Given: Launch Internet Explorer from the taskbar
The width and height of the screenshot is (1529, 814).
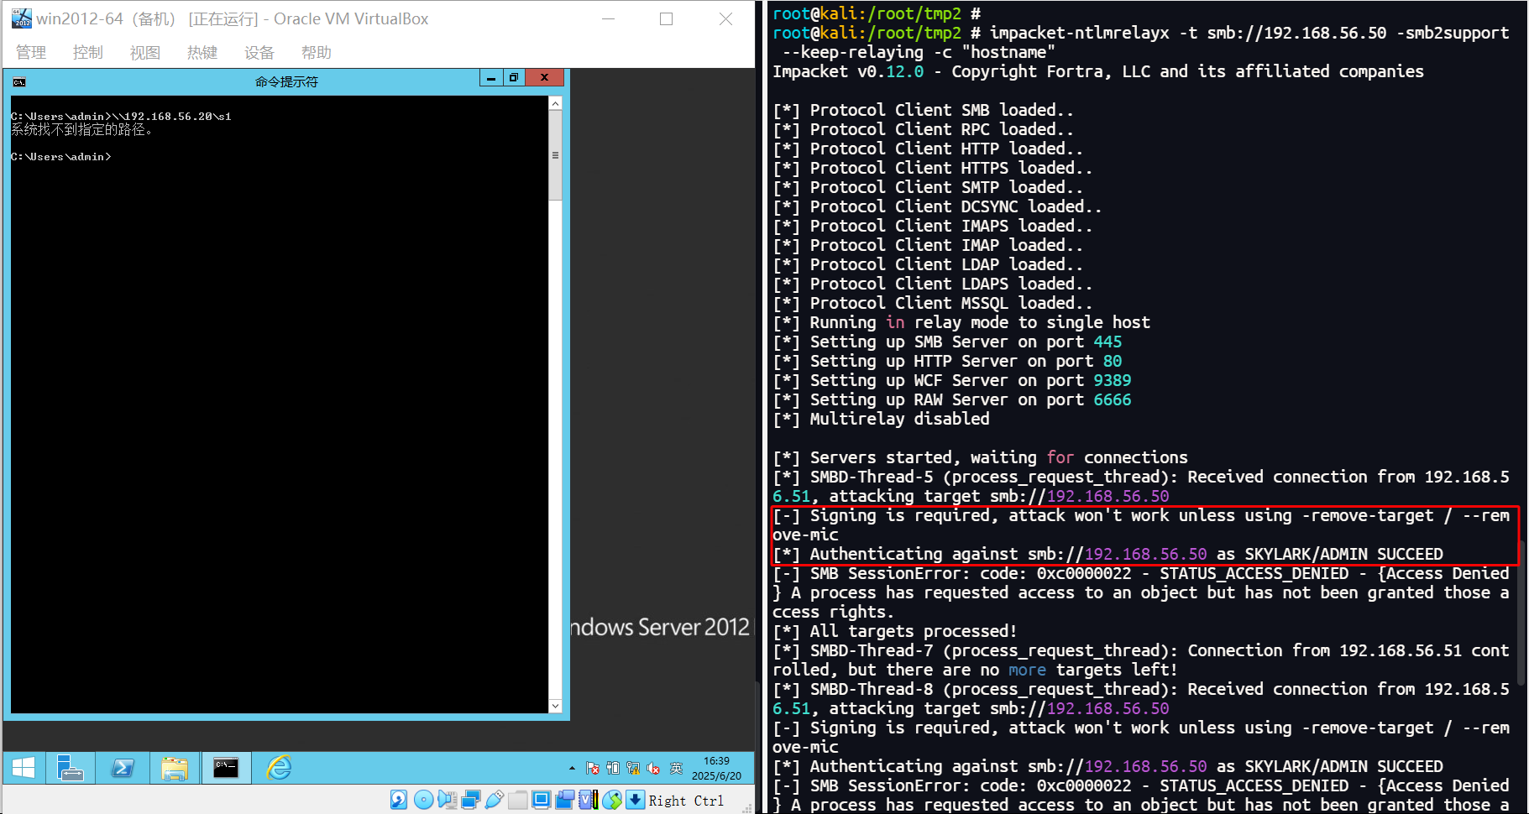Looking at the screenshot, I should point(279,768).
